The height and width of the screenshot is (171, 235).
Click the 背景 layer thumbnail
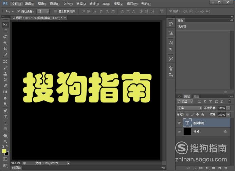click(187, 132)
